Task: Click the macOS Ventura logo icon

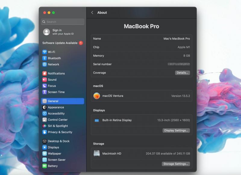Action: [97, 96]
